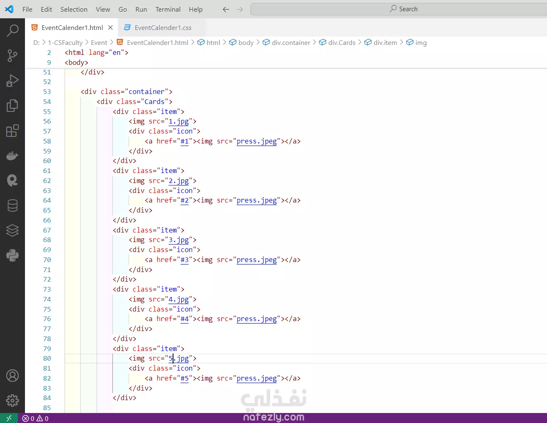Open the Selection menu
547x423 pixels.
pyautogui.click(x=74, y=9)
